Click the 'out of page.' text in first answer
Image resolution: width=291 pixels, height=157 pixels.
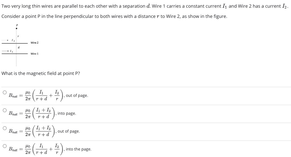coord(77,95)
